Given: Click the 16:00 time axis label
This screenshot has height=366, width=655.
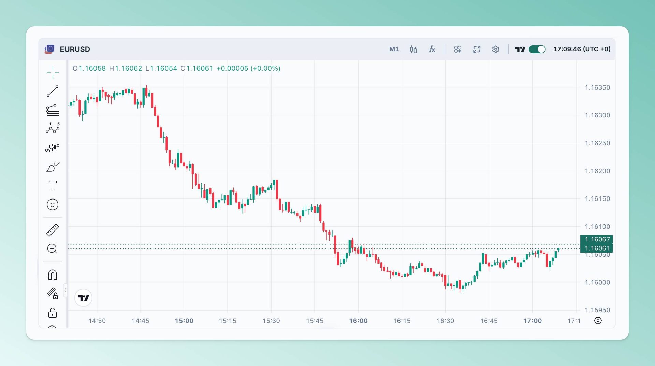Looking at the screenshot, I should (358, 321).
